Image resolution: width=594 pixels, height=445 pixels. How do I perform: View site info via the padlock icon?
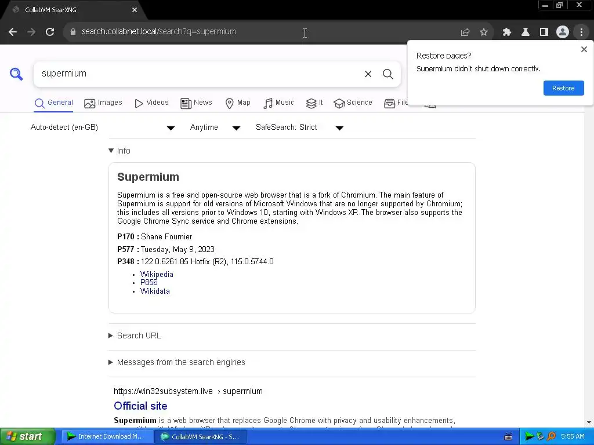[73, 32]
